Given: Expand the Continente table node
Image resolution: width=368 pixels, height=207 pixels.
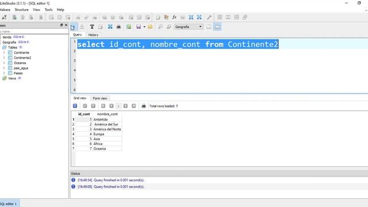Looking at the screenshot, I should click(x=4, y=52).
